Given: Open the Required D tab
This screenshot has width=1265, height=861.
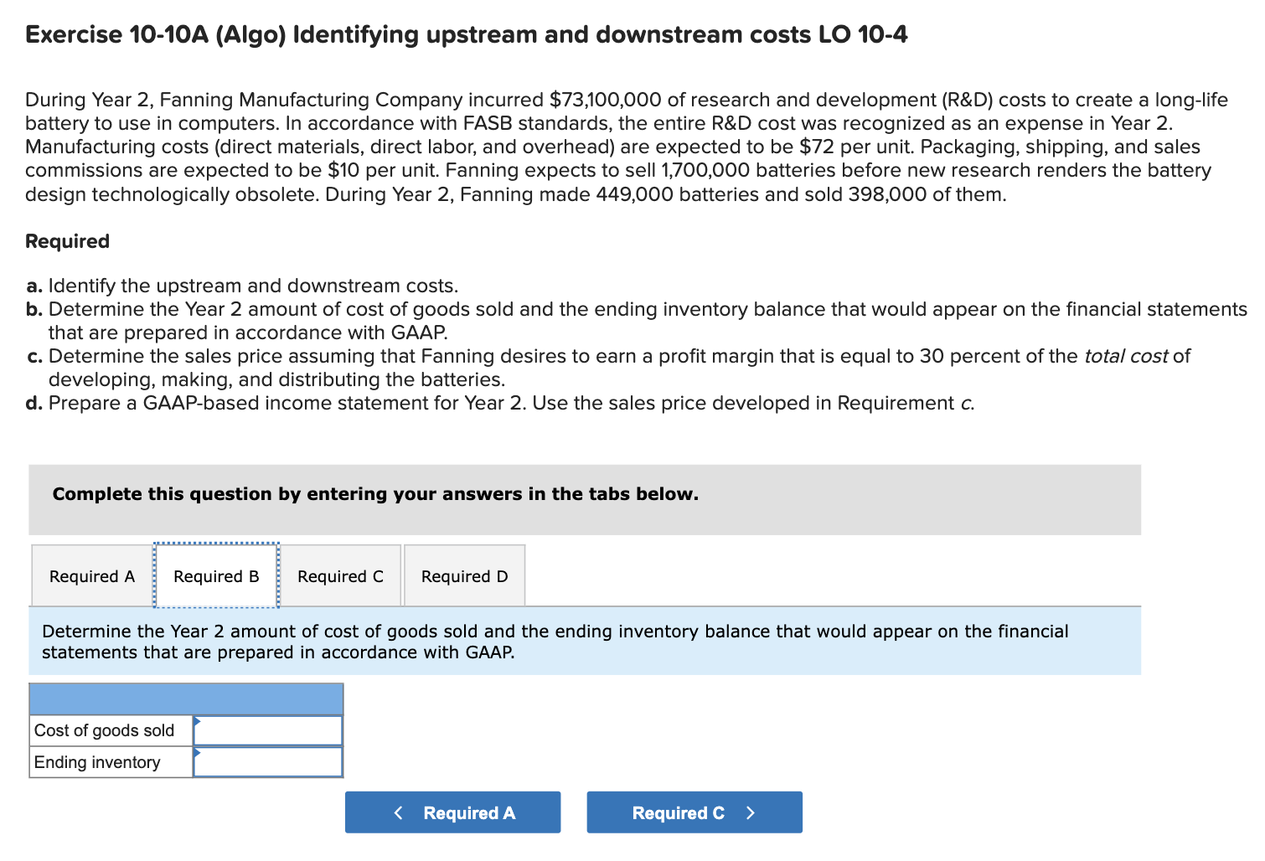Looking at the screenshot, I should [463, 576].
